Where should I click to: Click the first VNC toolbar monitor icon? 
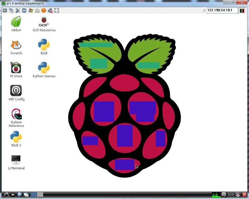[5, 11]
